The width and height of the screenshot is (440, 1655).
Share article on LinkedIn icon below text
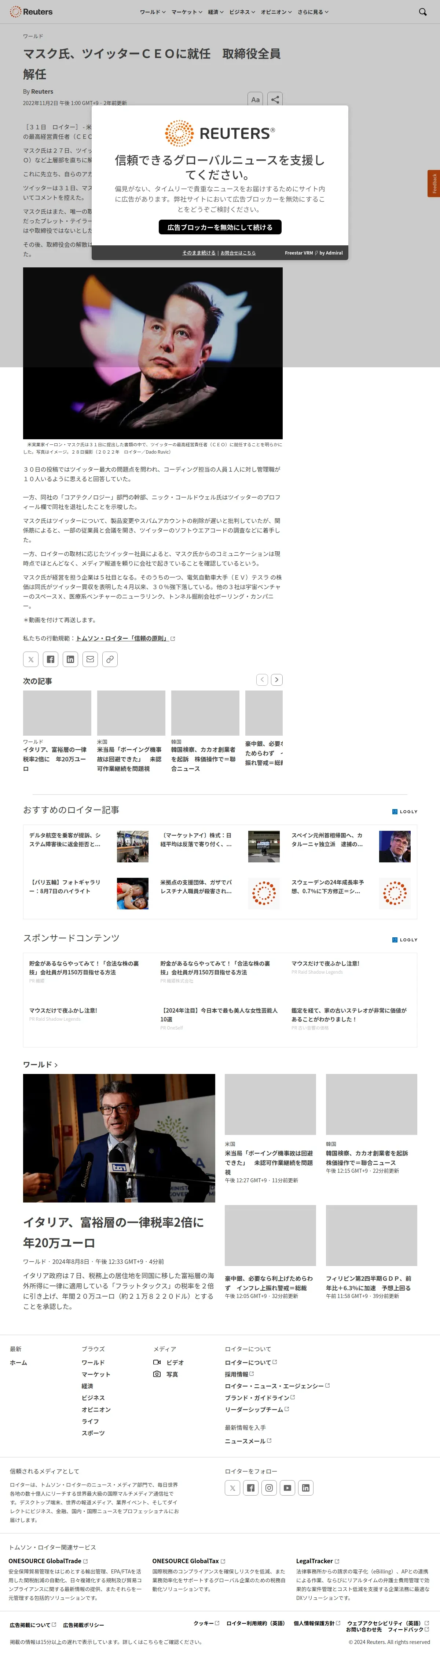pos(70,659)
